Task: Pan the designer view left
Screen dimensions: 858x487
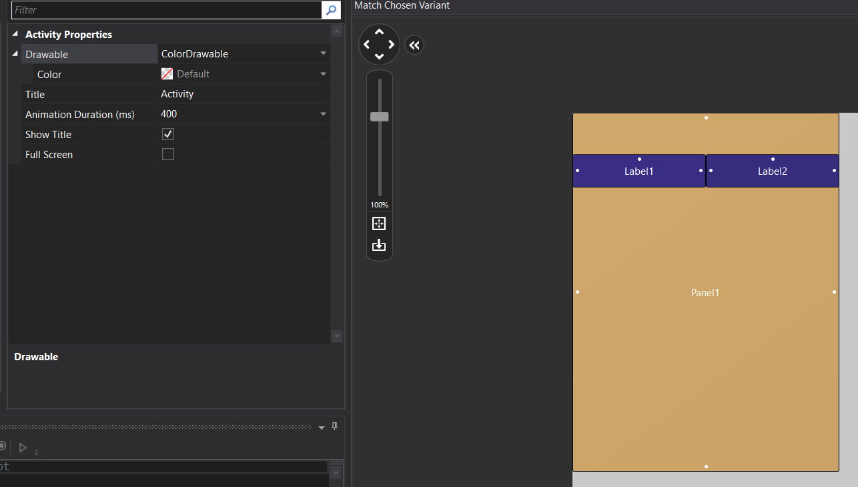Action: (366, 45)
